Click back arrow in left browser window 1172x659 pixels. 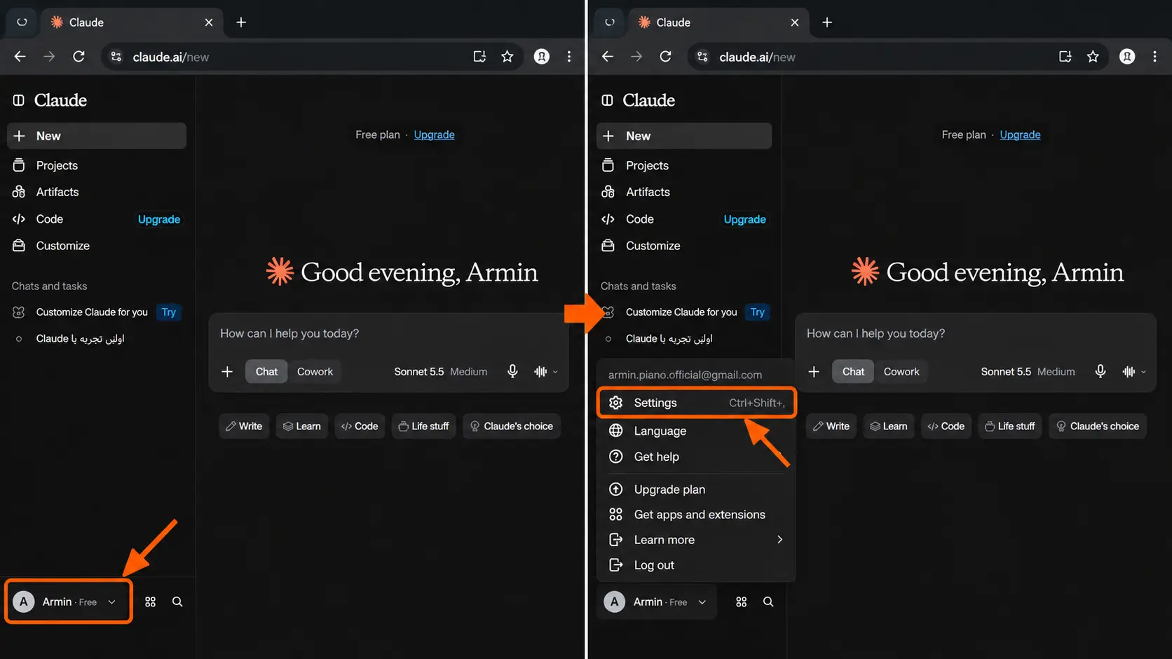click(x=20, y=57)
